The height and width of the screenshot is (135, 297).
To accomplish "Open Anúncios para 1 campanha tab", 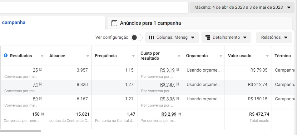I will tap(150, 23).
